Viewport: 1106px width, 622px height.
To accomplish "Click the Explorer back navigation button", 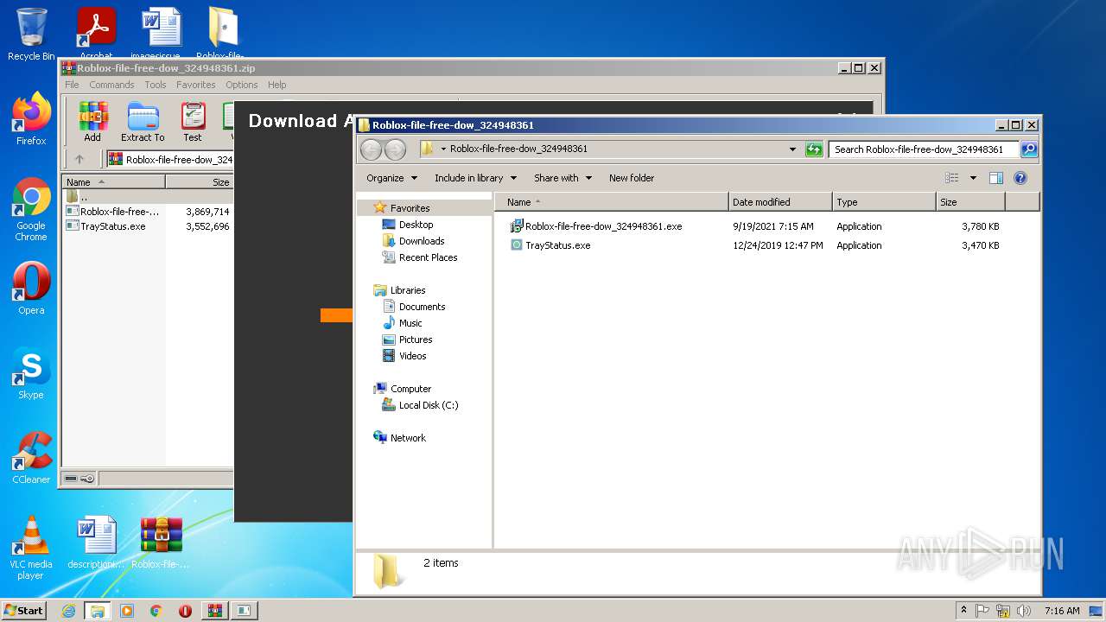I will point(371,149).
